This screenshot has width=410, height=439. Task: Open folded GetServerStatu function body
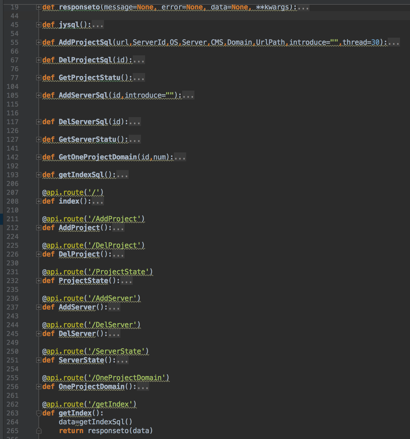38,139
